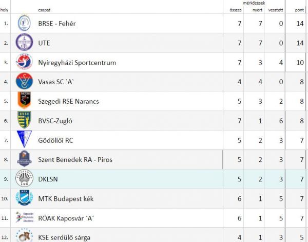
Task: Click the BVSC-Zugló shield crest
Action: click(24, 120)
